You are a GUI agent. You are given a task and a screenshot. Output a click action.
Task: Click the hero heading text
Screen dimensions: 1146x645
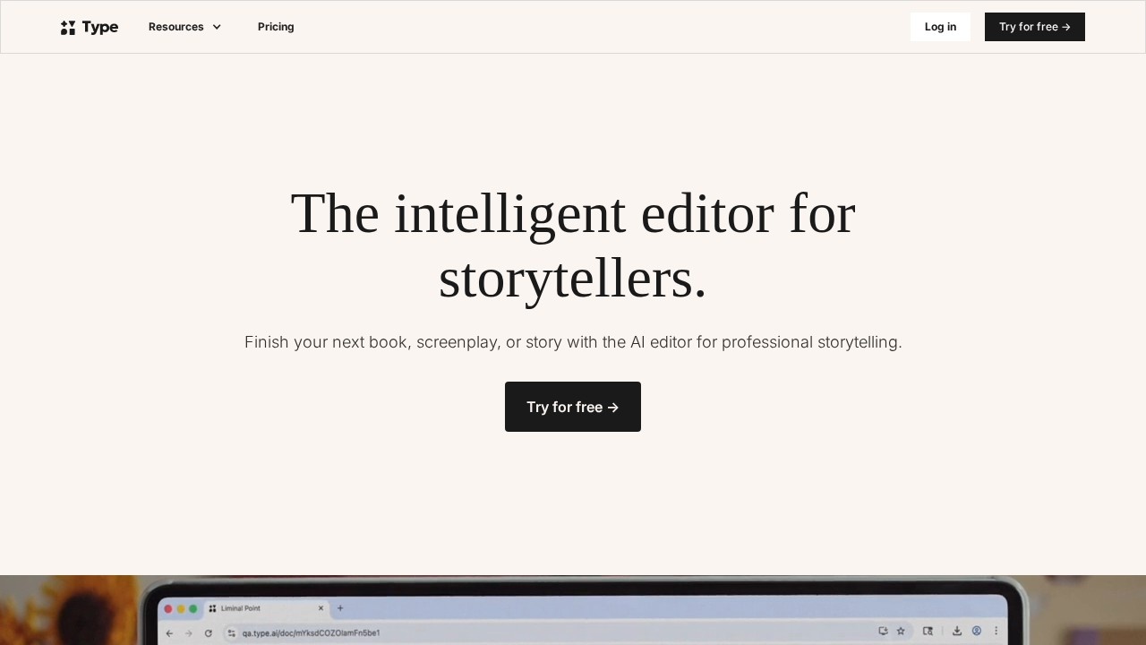pos(573,245)
